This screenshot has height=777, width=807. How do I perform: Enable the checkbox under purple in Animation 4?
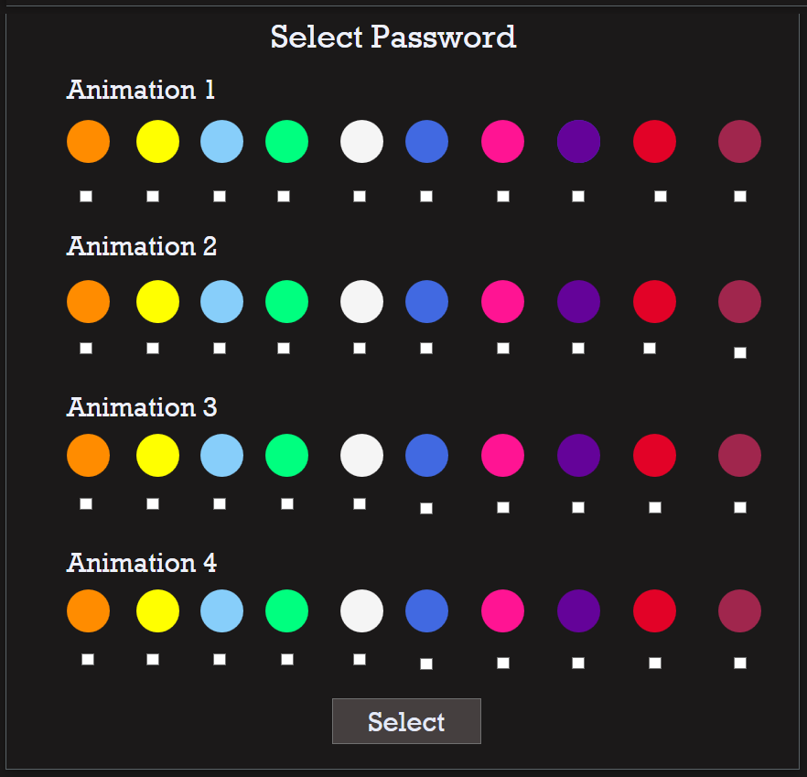(x=578, y=663)
